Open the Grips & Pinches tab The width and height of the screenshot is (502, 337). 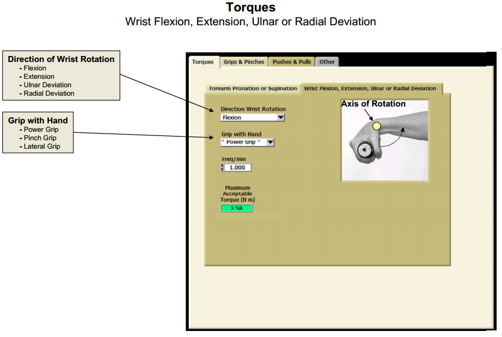click(243, 62)
